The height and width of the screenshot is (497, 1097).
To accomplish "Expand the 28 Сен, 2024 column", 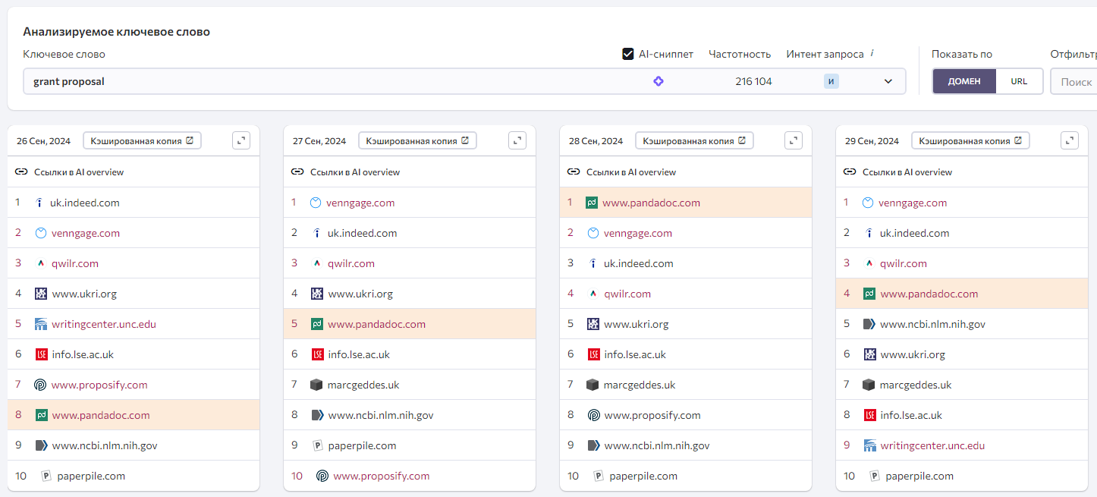I will click(794, 140).
